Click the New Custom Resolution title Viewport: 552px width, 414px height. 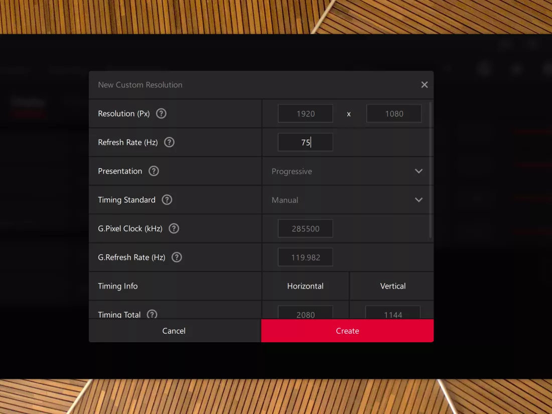(140, 85)
